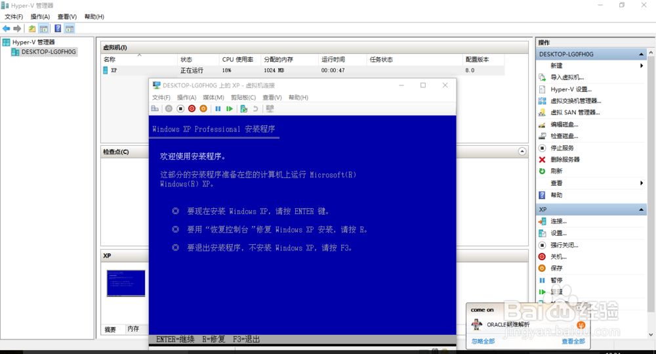
Task: Open 文件(F) menu in VM connection window
Action: pos(161,97)
